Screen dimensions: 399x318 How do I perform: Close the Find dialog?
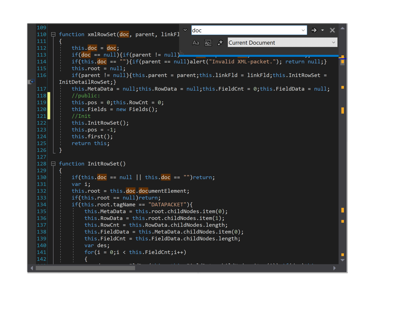pyautogui.click(x=332, y=30)
